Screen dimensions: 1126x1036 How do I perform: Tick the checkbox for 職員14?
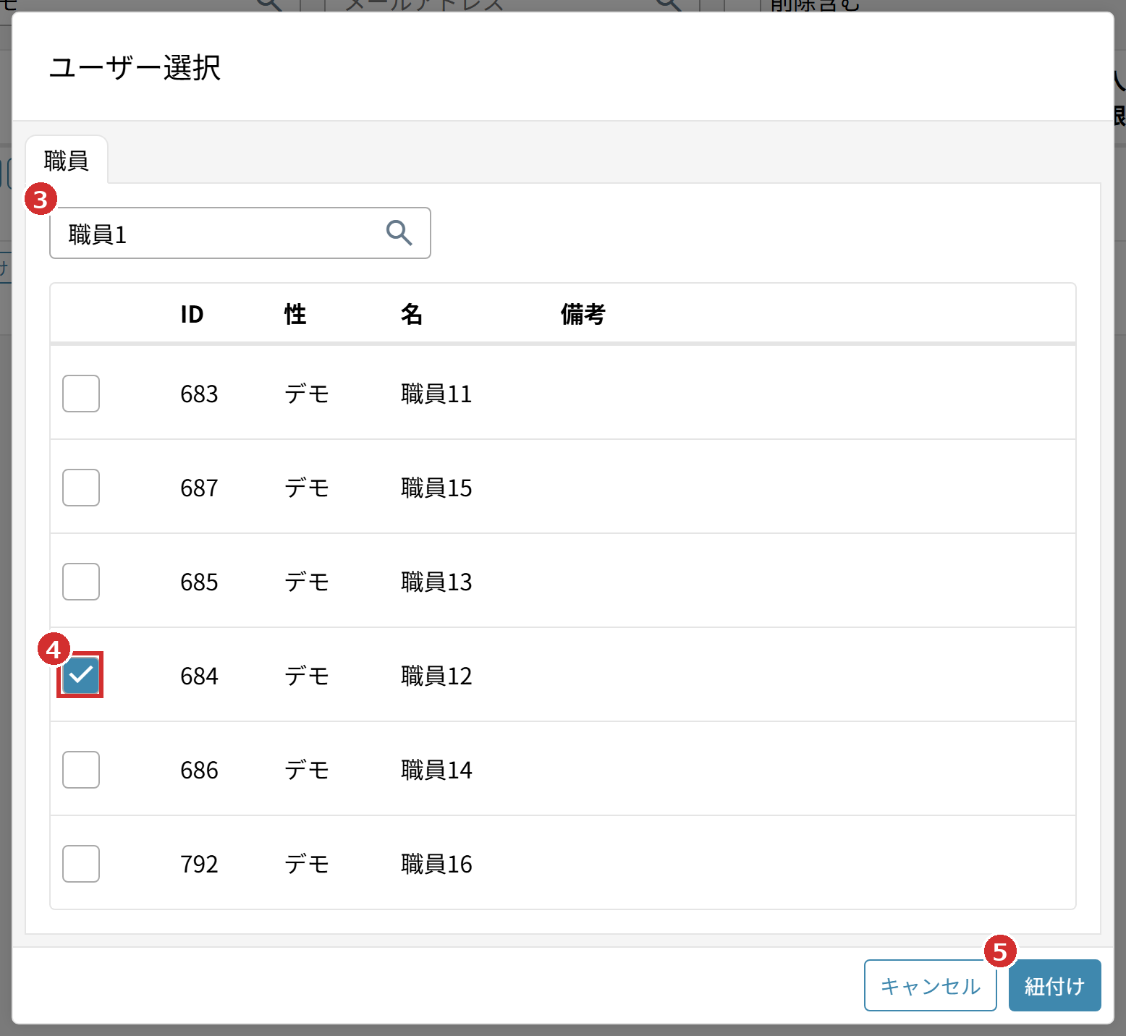tap(81, 770)
